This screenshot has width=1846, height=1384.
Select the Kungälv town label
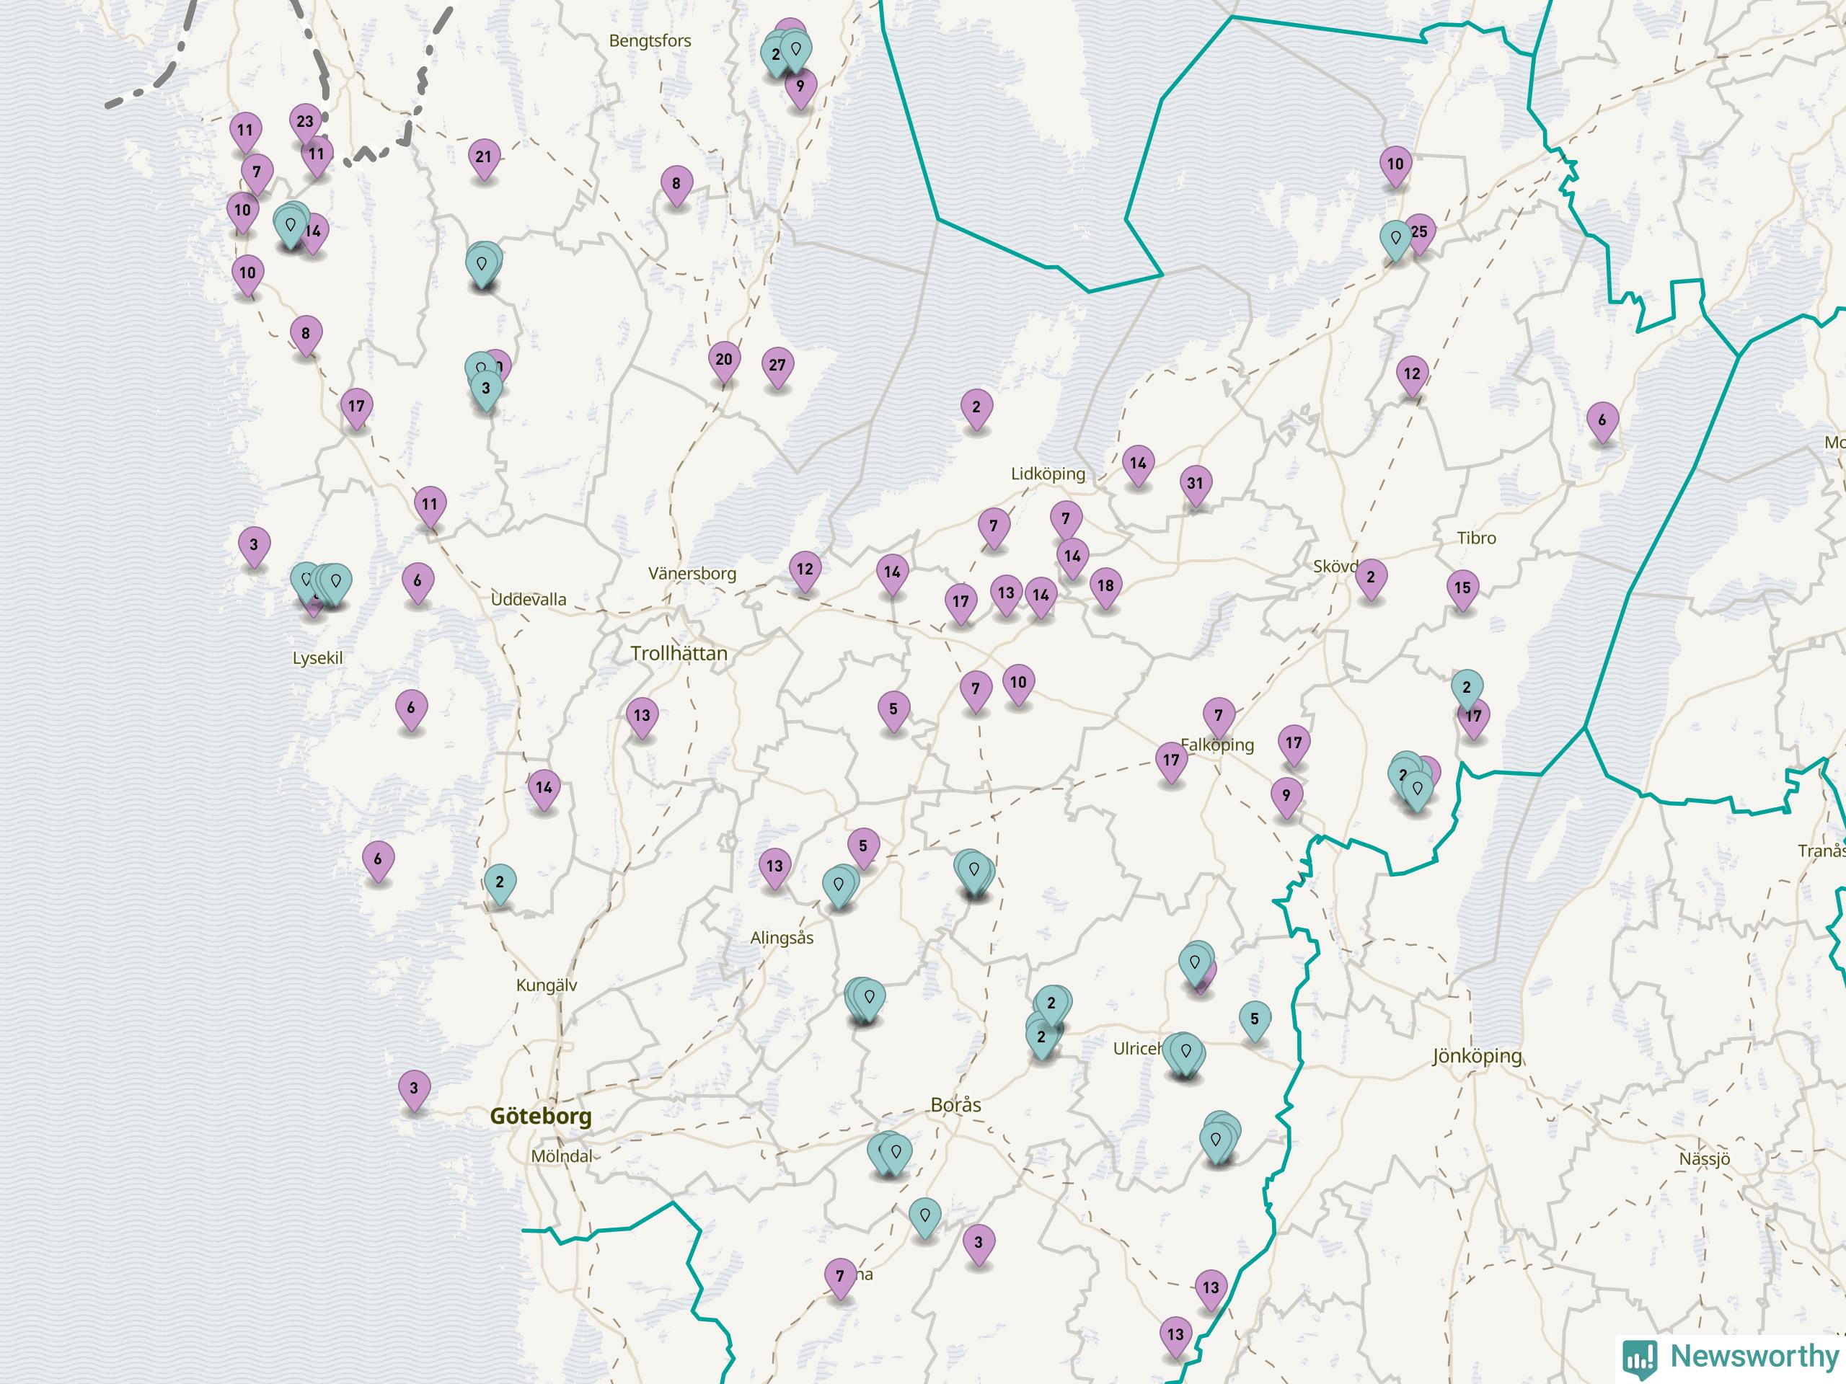point(547,985)
